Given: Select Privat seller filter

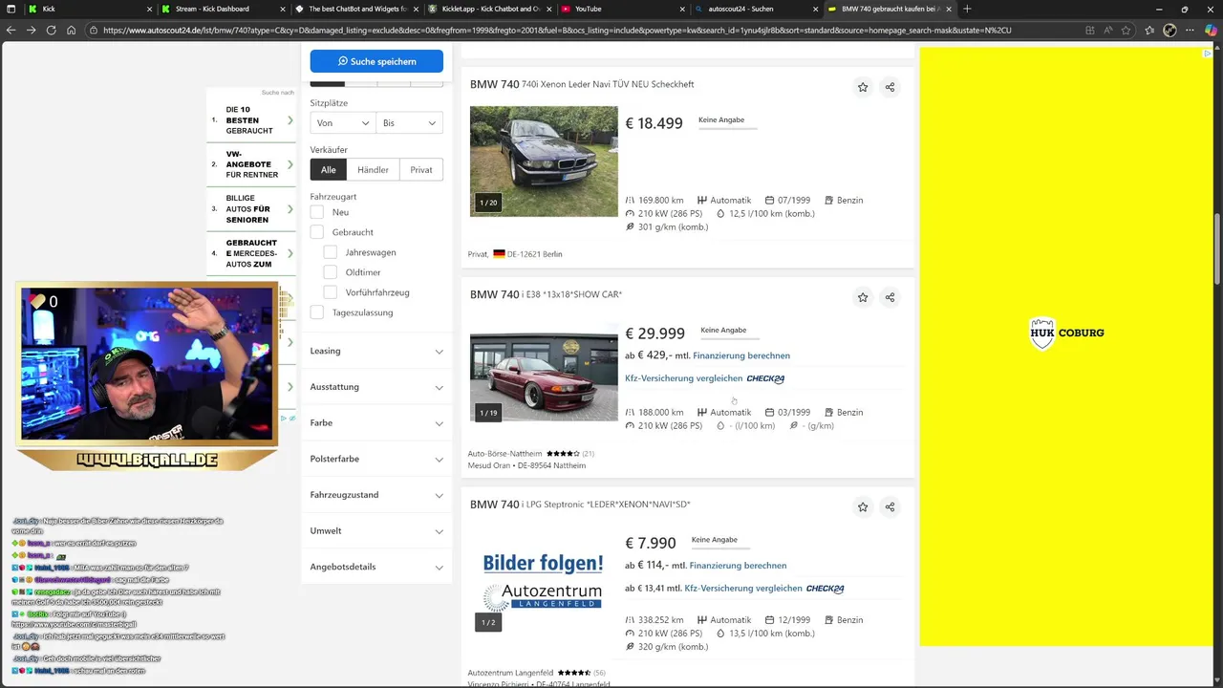Looking at the screenshot, I should (421, 170).
